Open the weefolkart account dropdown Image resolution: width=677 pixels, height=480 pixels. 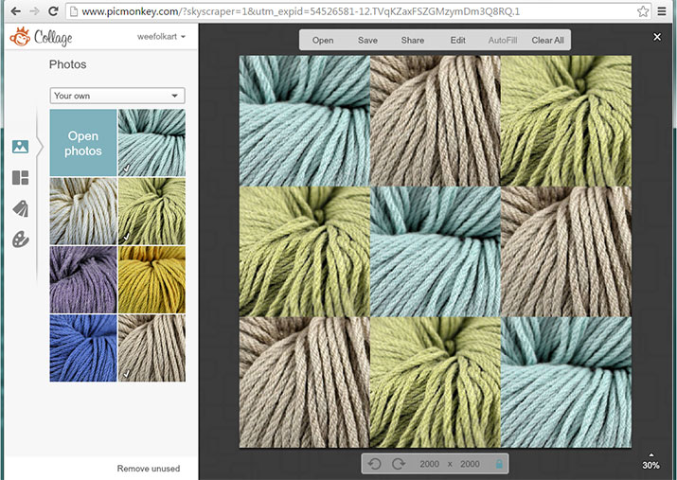161,37
